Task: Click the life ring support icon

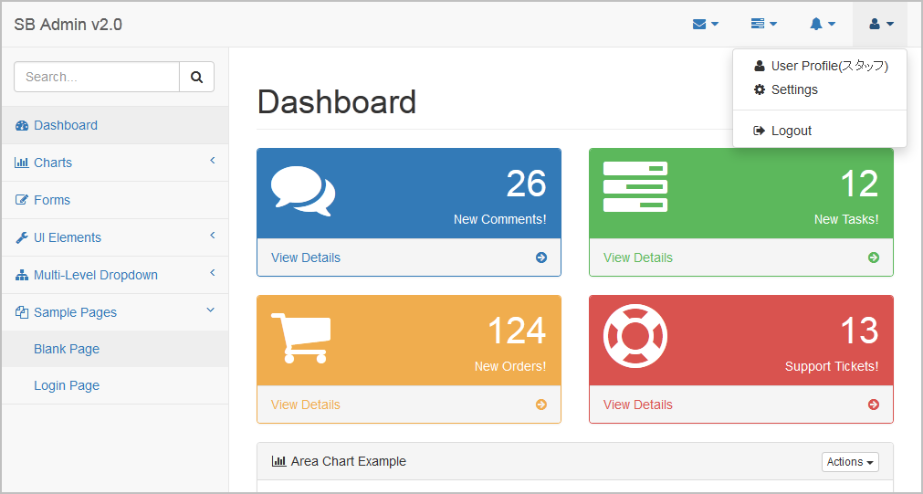Action: click(x=635, y=336)
